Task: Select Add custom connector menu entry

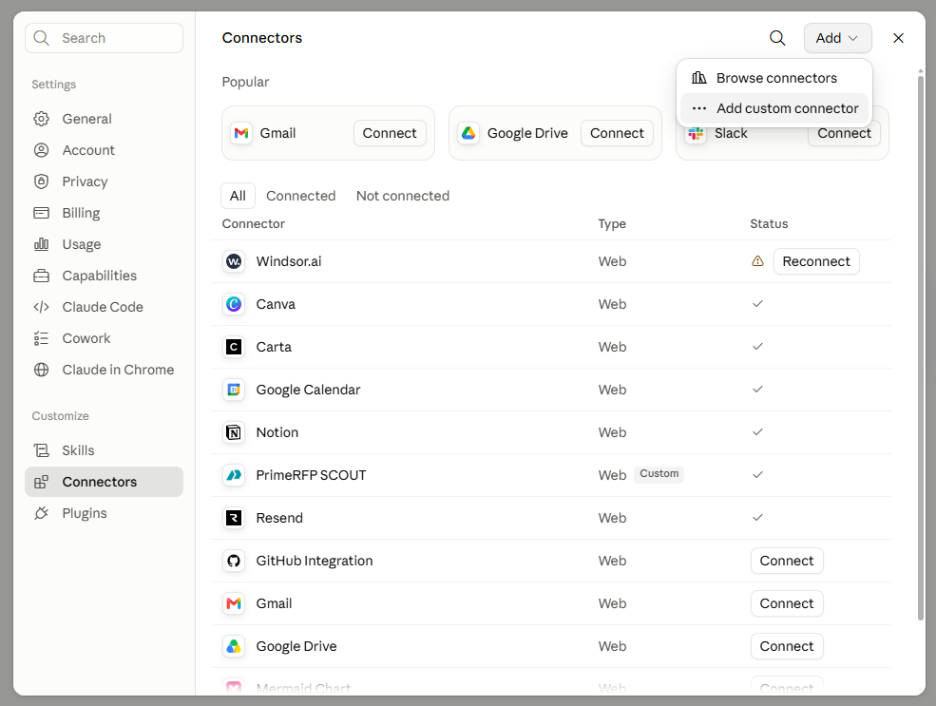Action: click(774, 108)
